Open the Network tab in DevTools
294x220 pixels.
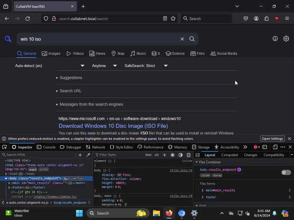tap(95, 147)
